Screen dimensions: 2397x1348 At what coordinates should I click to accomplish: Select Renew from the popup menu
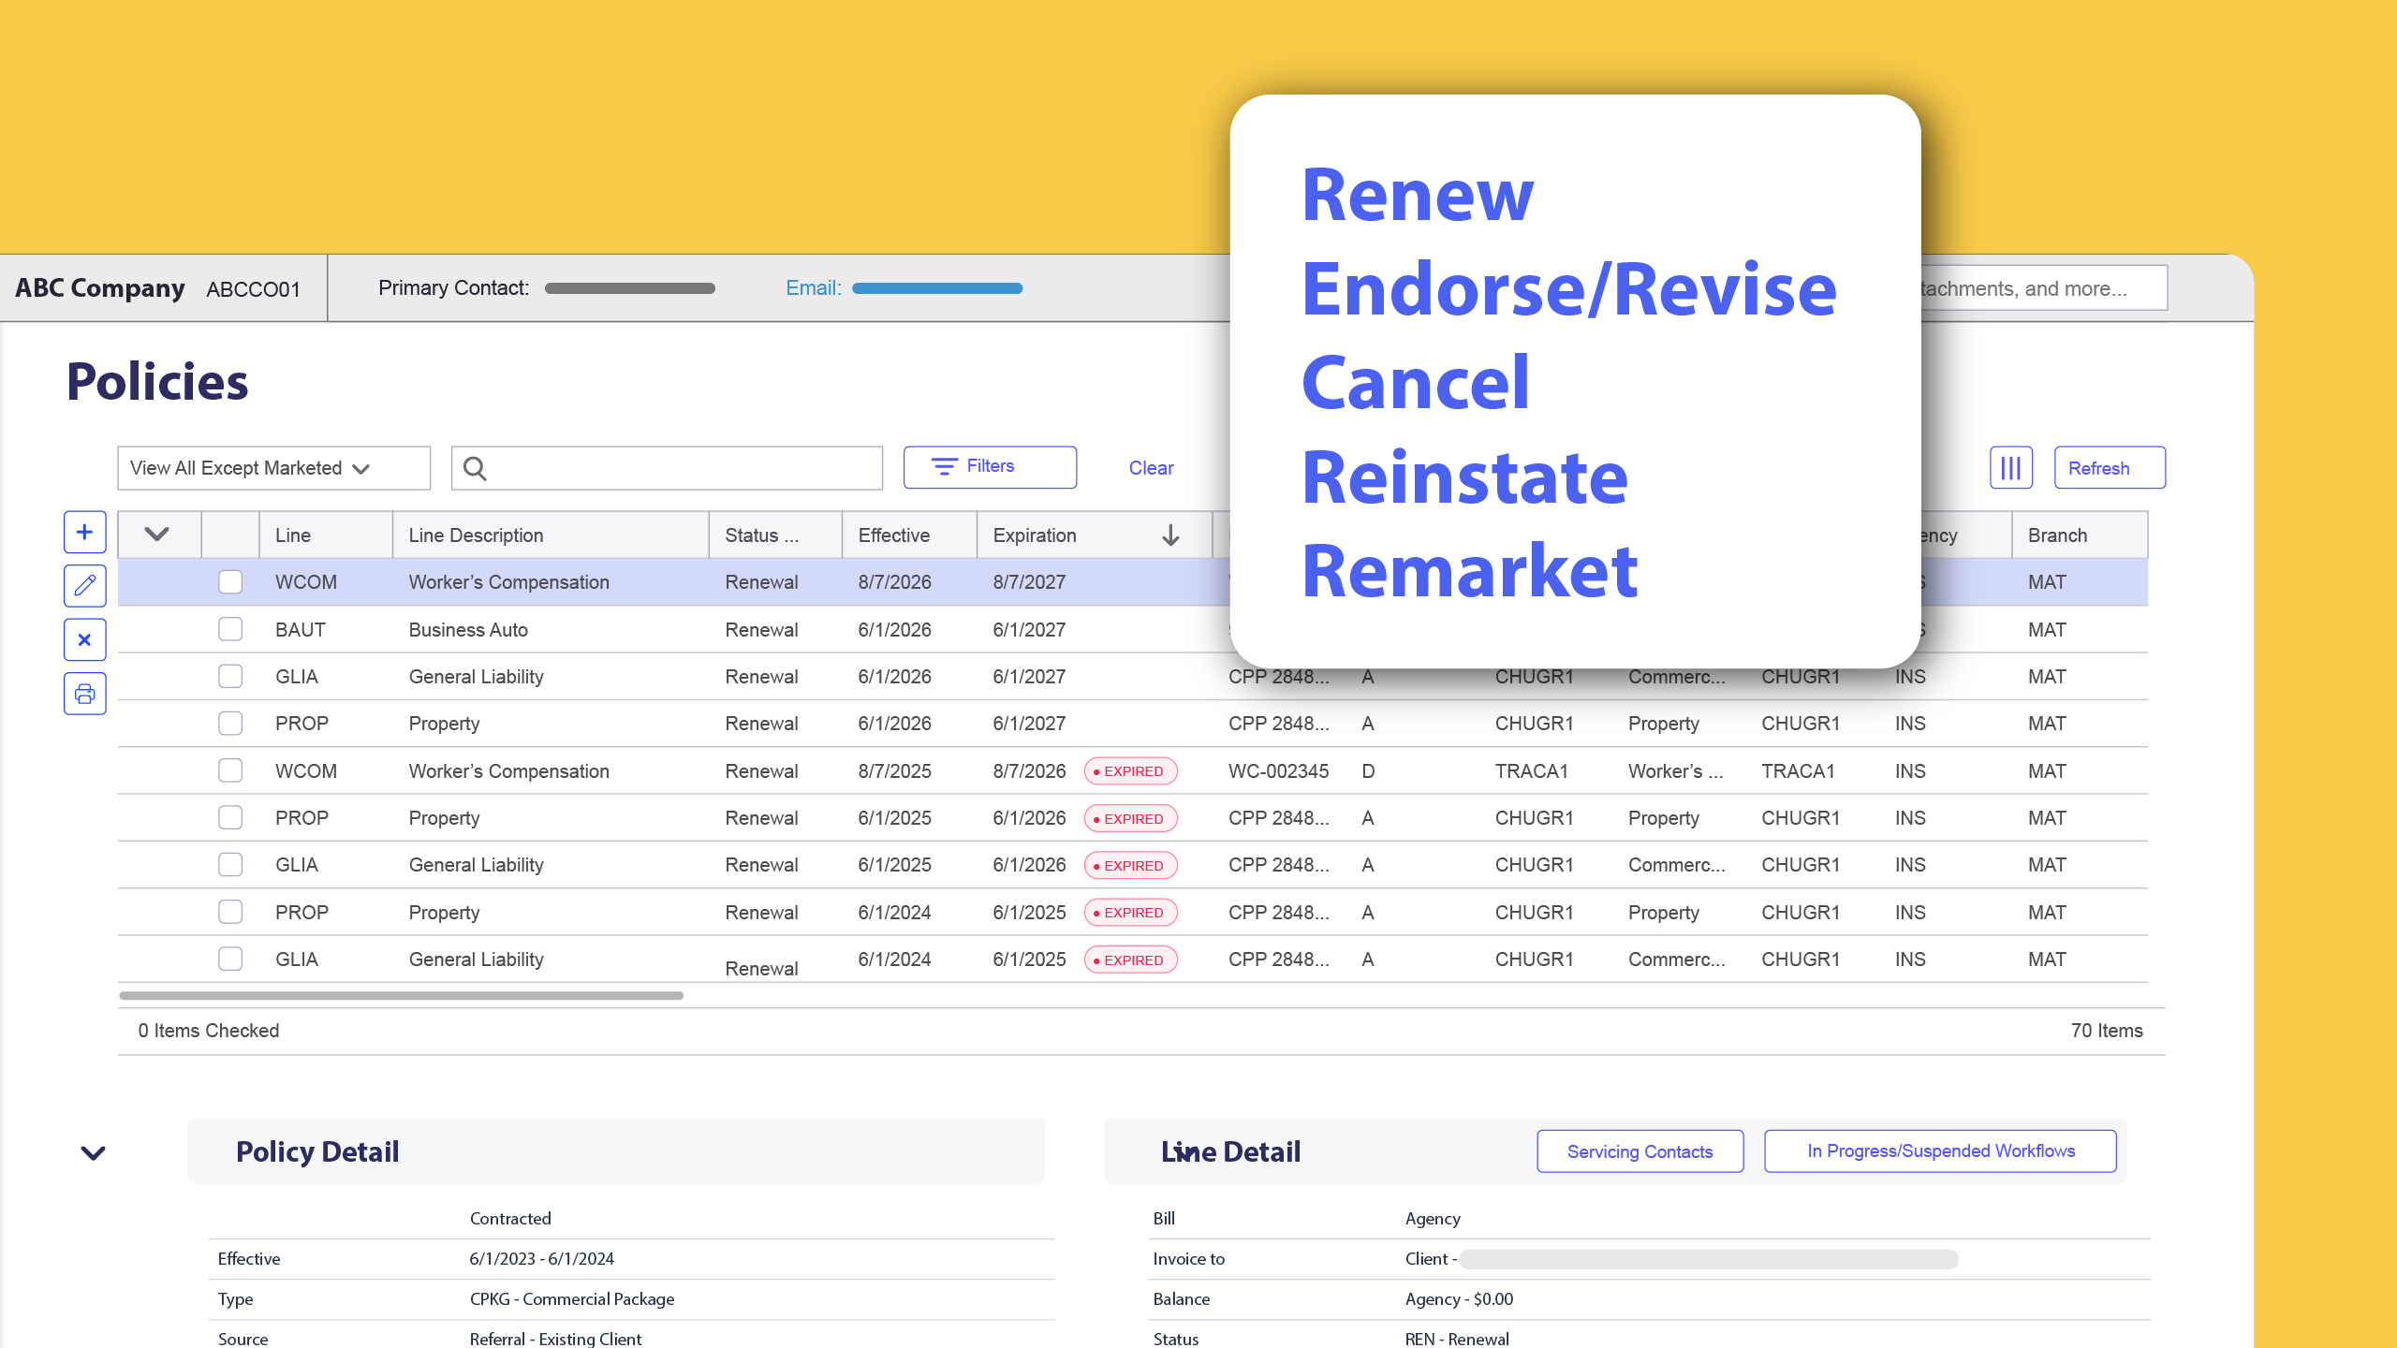tap(1418, 195)
